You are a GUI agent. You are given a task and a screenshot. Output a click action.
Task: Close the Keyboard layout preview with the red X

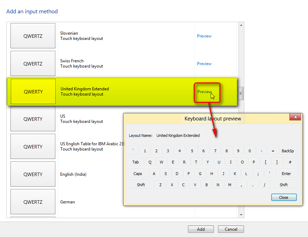coord(295,117)
